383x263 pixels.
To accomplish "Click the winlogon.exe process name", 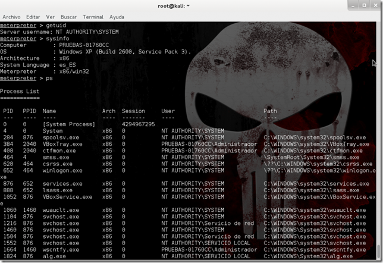I will tap(62, 171).
